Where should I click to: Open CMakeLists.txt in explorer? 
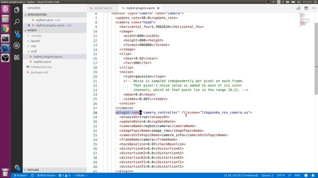pyautogui.click(x=55, y=67)
